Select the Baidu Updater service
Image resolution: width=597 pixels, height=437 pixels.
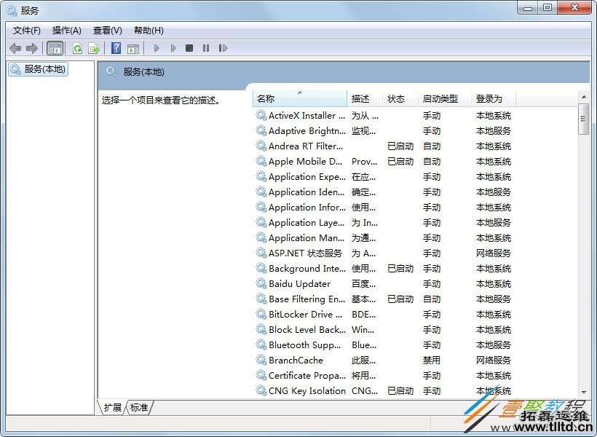(x=297, y=283)
